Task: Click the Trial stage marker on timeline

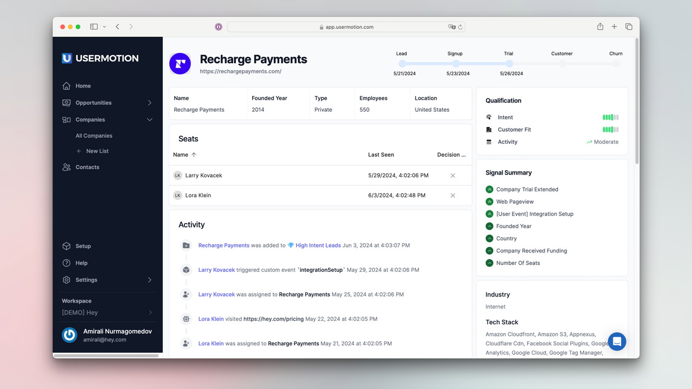Action: coord(509,64)
